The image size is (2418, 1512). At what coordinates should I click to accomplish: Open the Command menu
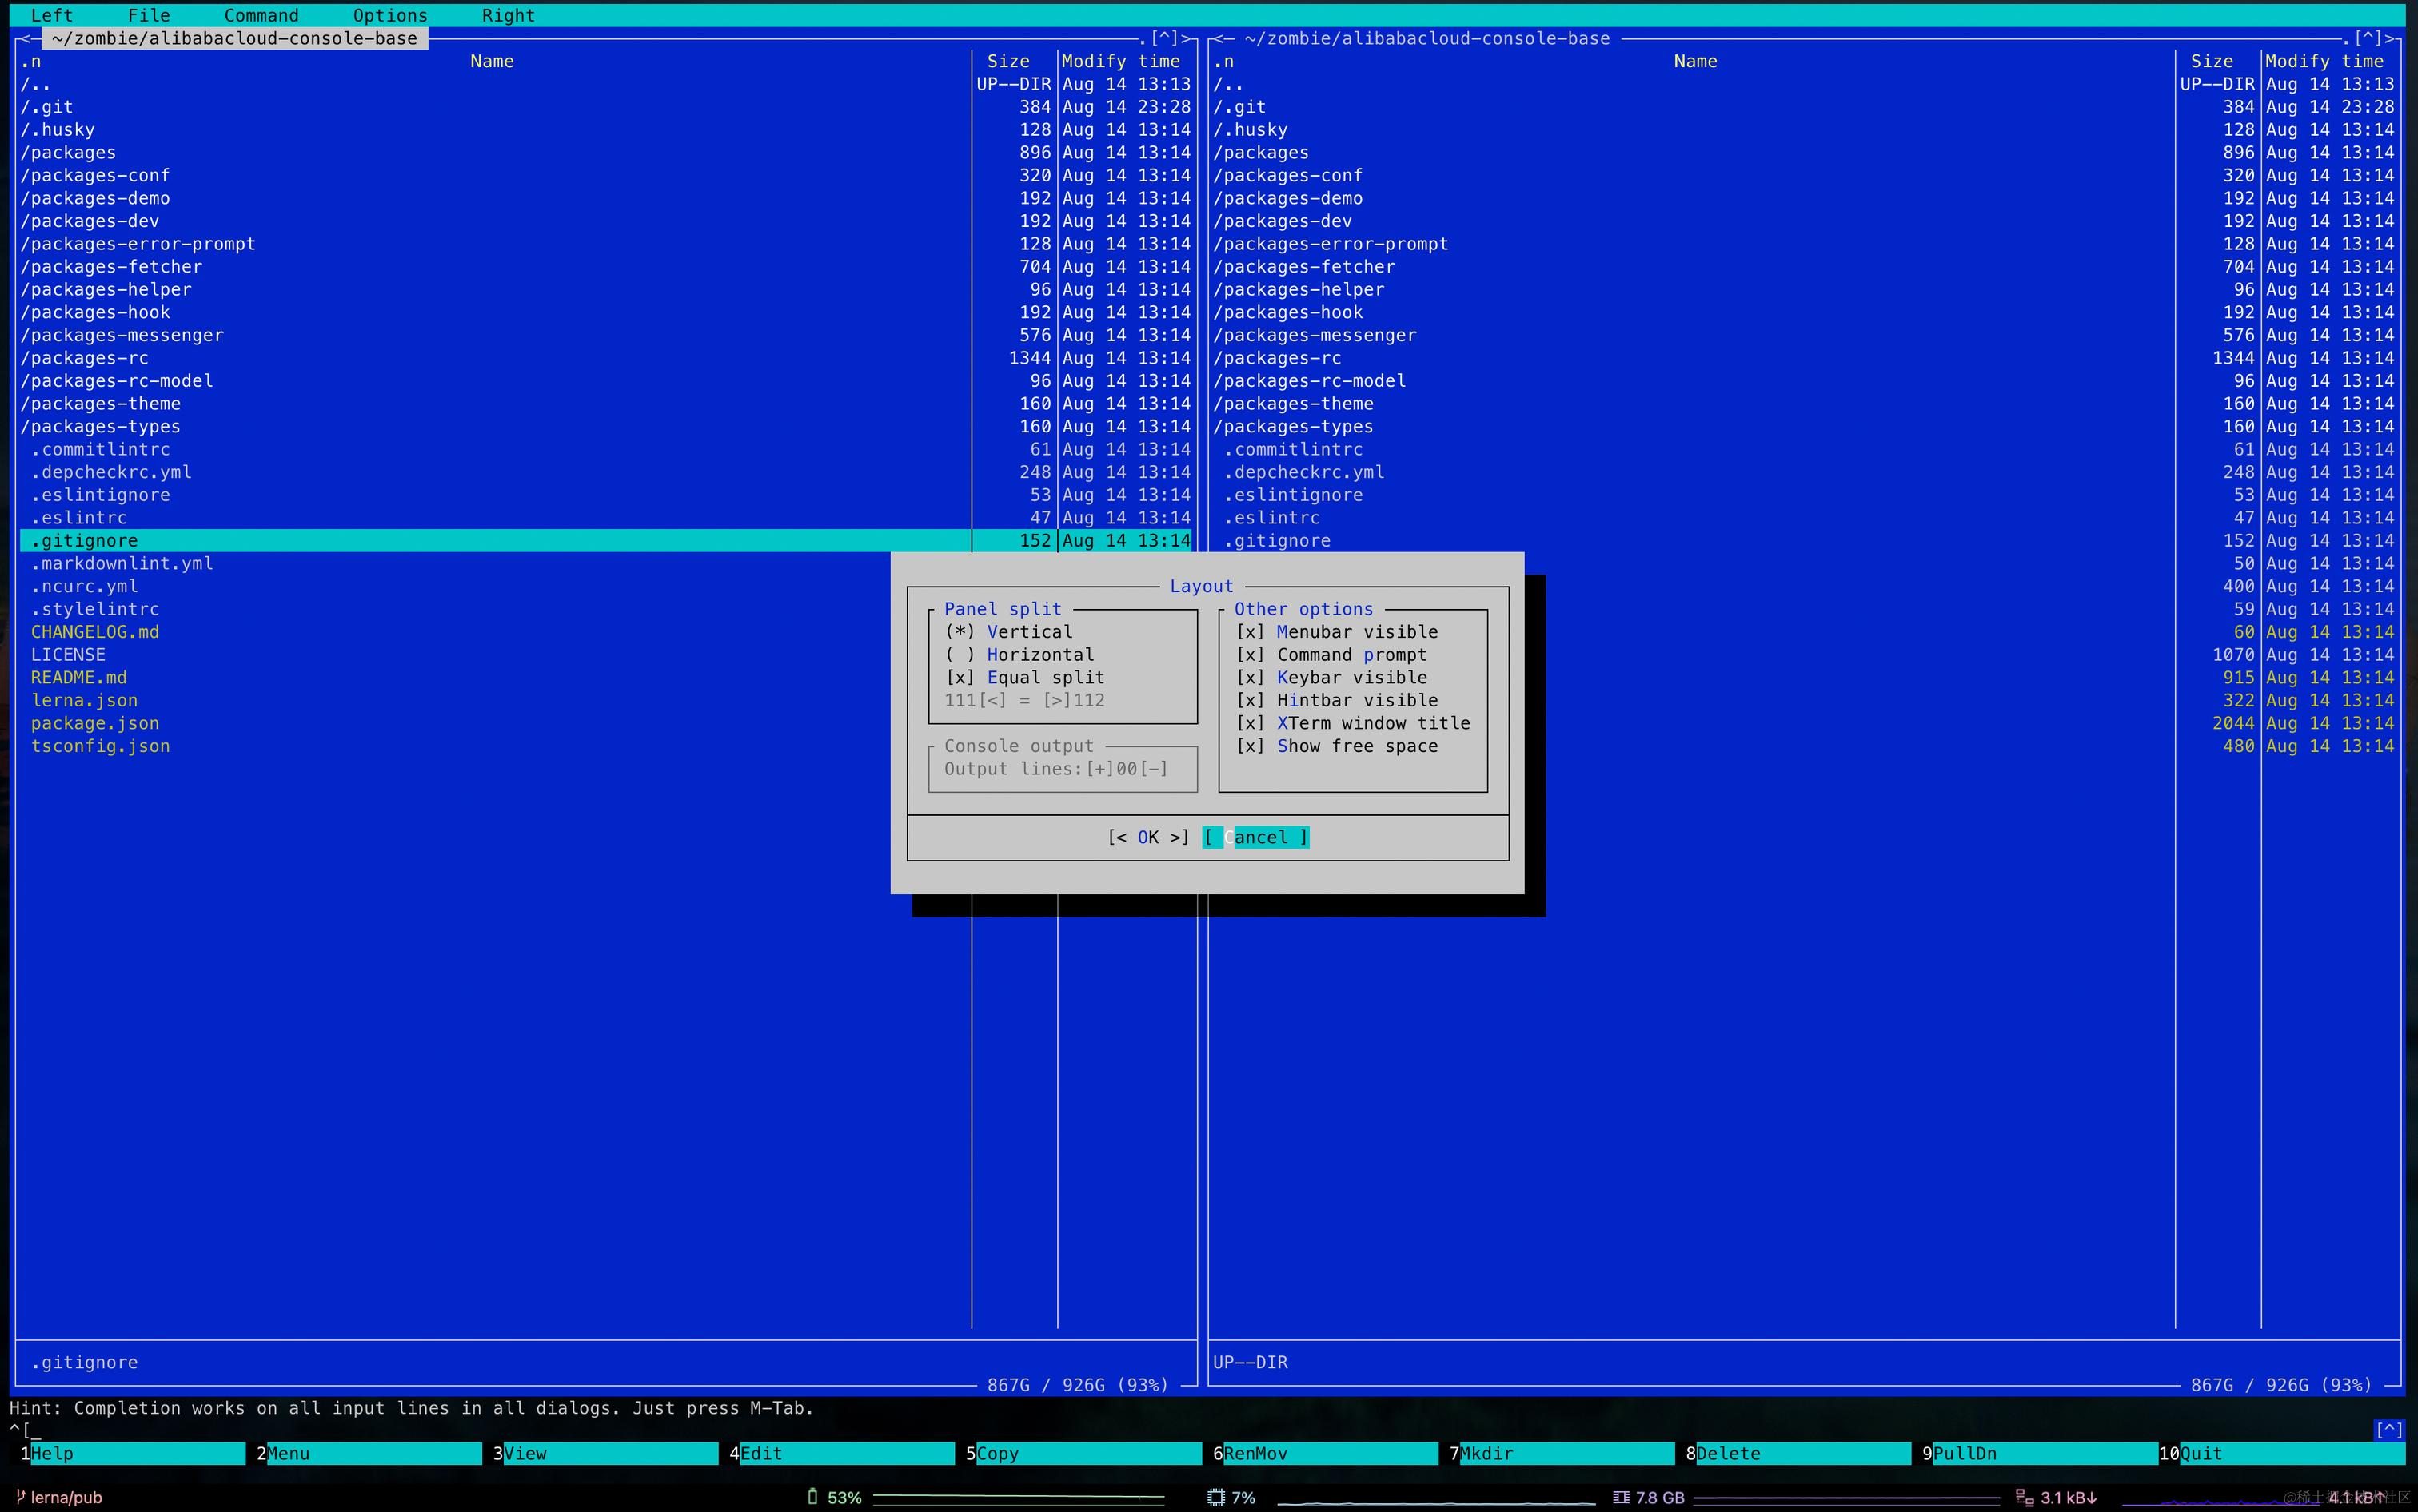tap(261, 15)
